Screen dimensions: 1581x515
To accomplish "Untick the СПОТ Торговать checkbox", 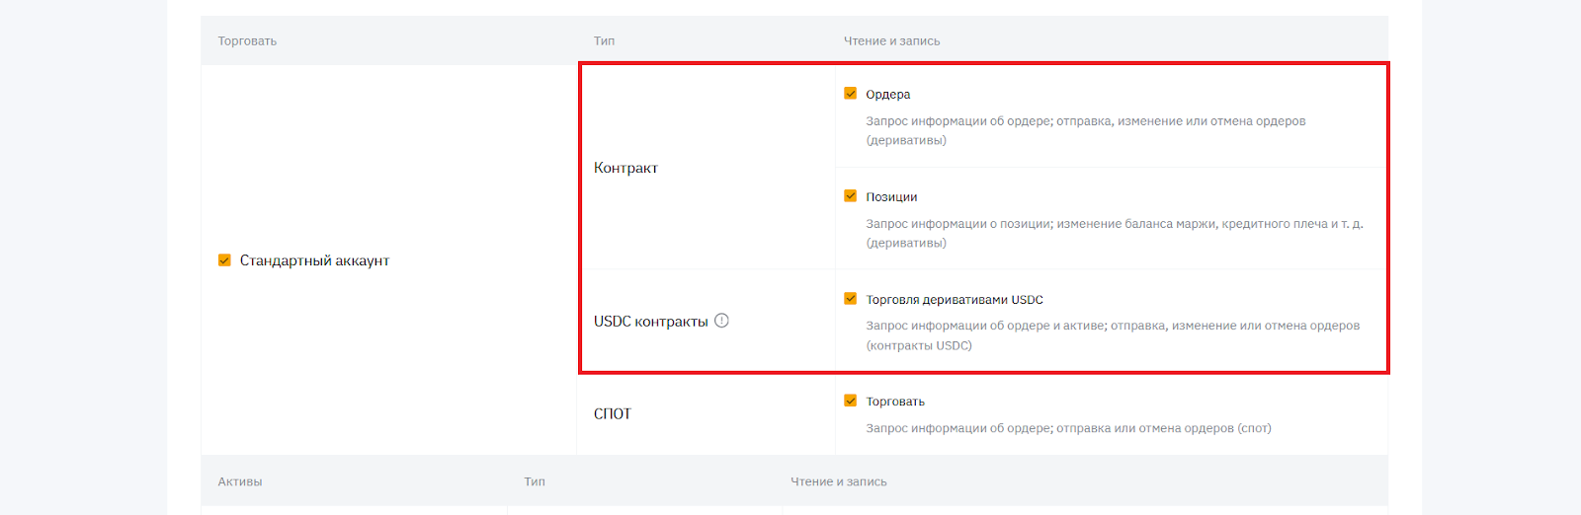I will 850,401.
